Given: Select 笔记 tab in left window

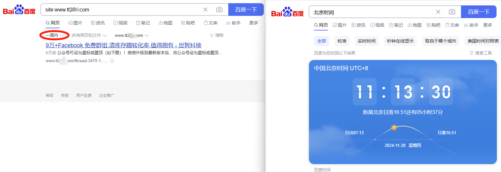Looking at the screenshot, I should [x=143, y=23].
